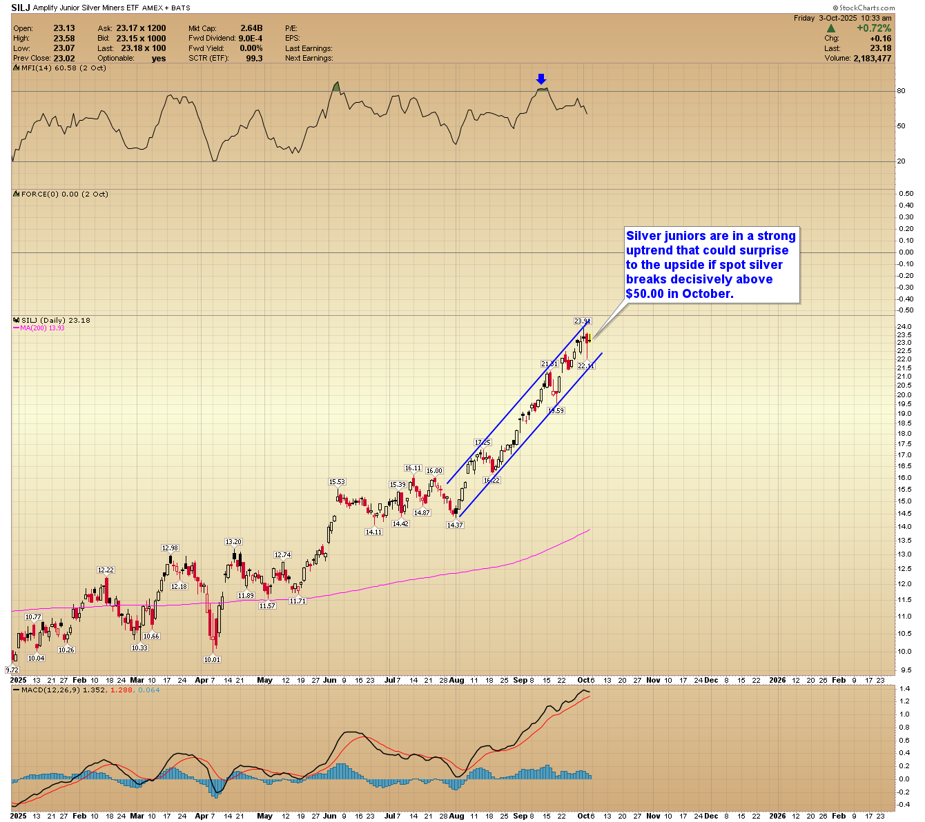This screenshot has width=925, height=822.
Task: Click the 'AMEX + BATS' exchange label
Action: (x=166, y=8)
